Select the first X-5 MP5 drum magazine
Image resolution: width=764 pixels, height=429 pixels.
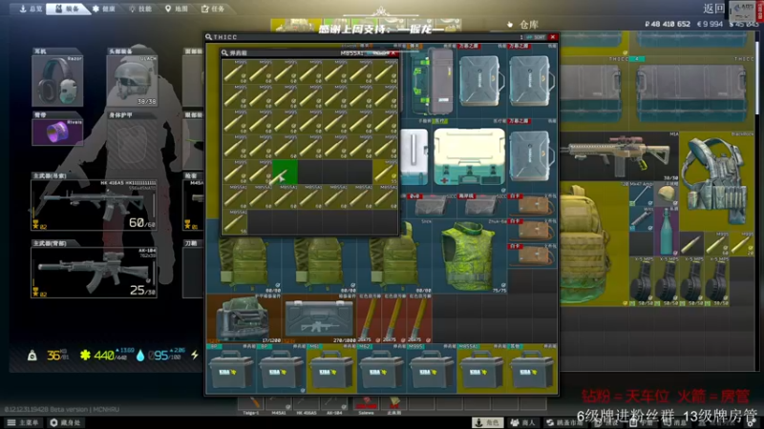click(642, 281)
